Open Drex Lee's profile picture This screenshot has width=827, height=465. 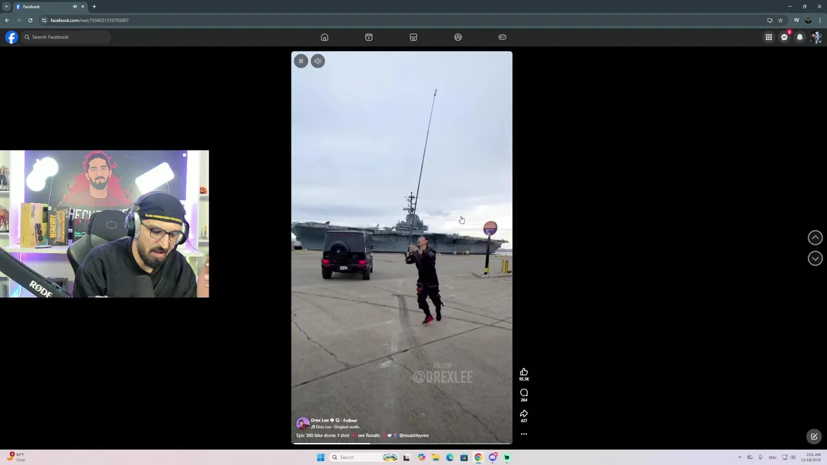coord(302,424)
